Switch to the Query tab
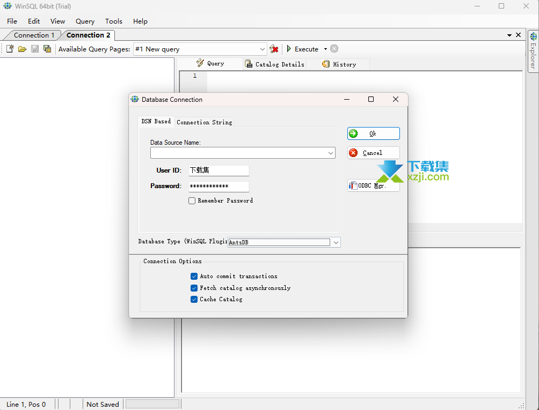Viewport: 539px width, 410px height. (210, 63)
